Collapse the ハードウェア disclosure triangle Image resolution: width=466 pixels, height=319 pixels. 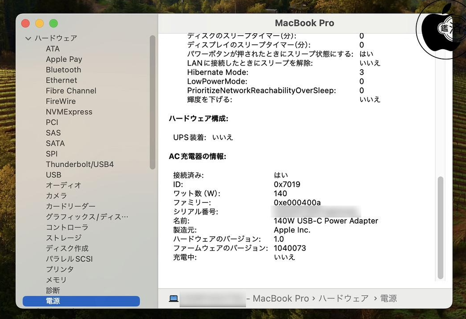click(28, 38)
